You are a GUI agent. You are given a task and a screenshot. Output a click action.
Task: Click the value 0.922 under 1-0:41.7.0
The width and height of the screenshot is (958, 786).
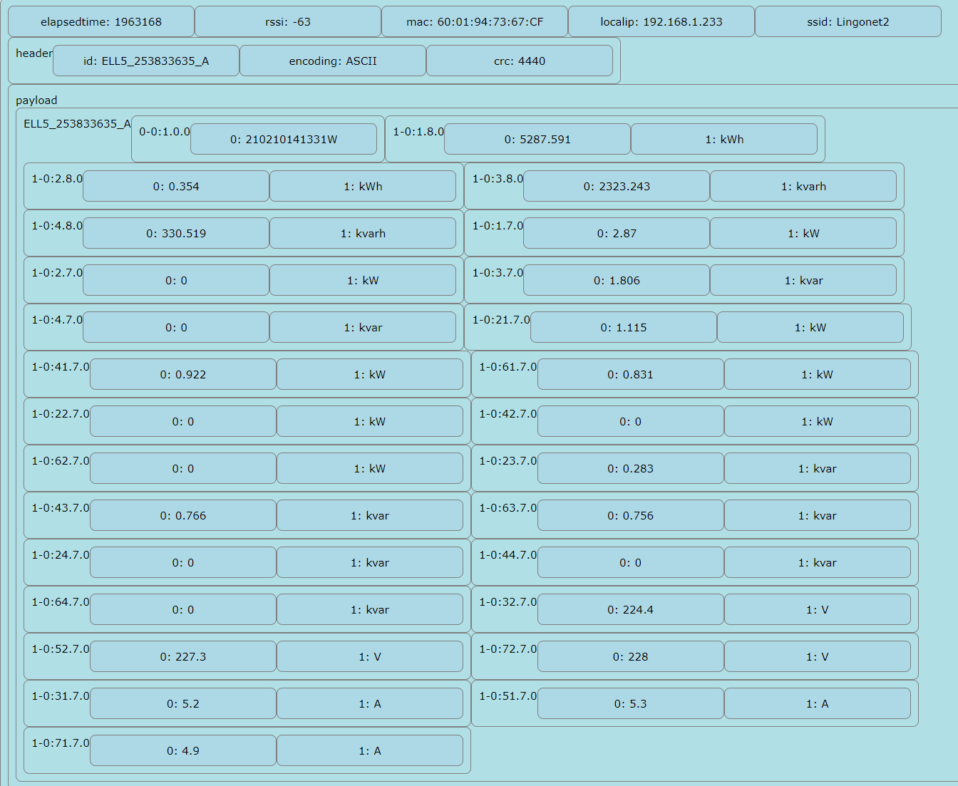tap(183, 374)
